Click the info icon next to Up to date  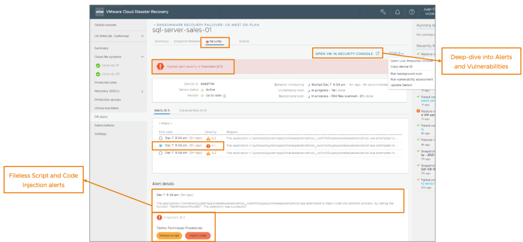(x=225, y=96)
